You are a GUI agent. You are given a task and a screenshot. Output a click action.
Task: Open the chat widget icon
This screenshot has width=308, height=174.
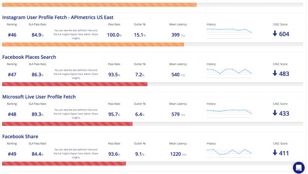(x=299, y=168)
